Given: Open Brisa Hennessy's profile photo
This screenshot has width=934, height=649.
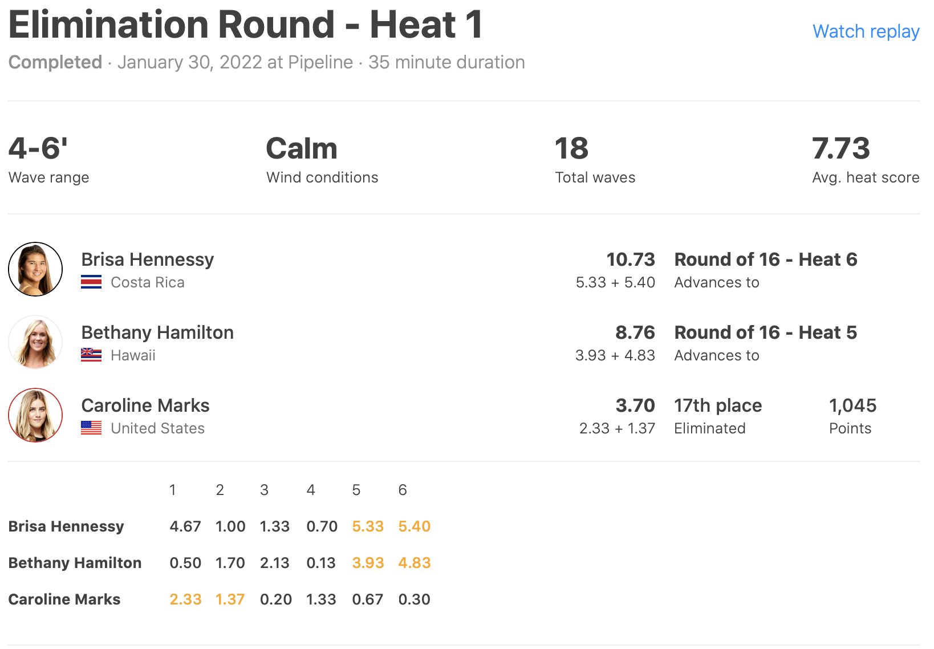Looking at the screenshot, I should (35, 269).
